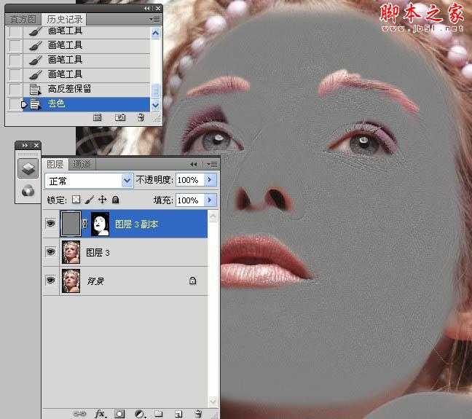
Task: Select the layer named 图层 3 副本
Action: coord(136,224)
